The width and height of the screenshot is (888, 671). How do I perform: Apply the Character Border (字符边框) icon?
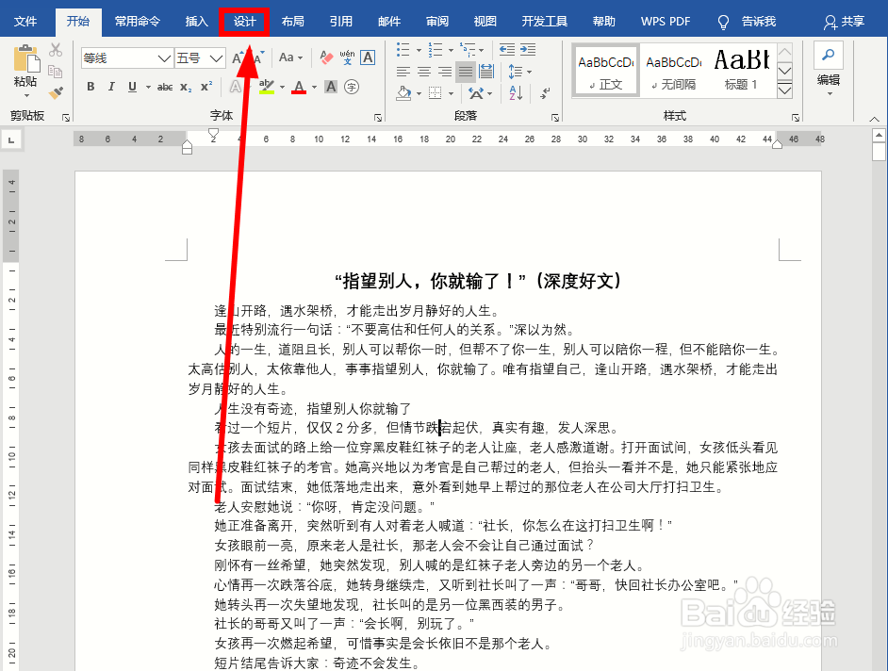tap(368, 58)
